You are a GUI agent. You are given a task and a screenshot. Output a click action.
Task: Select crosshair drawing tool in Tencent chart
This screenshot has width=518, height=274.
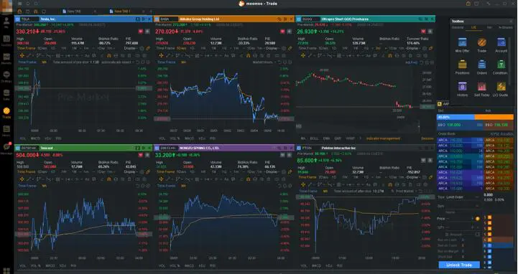click(22, 179)
